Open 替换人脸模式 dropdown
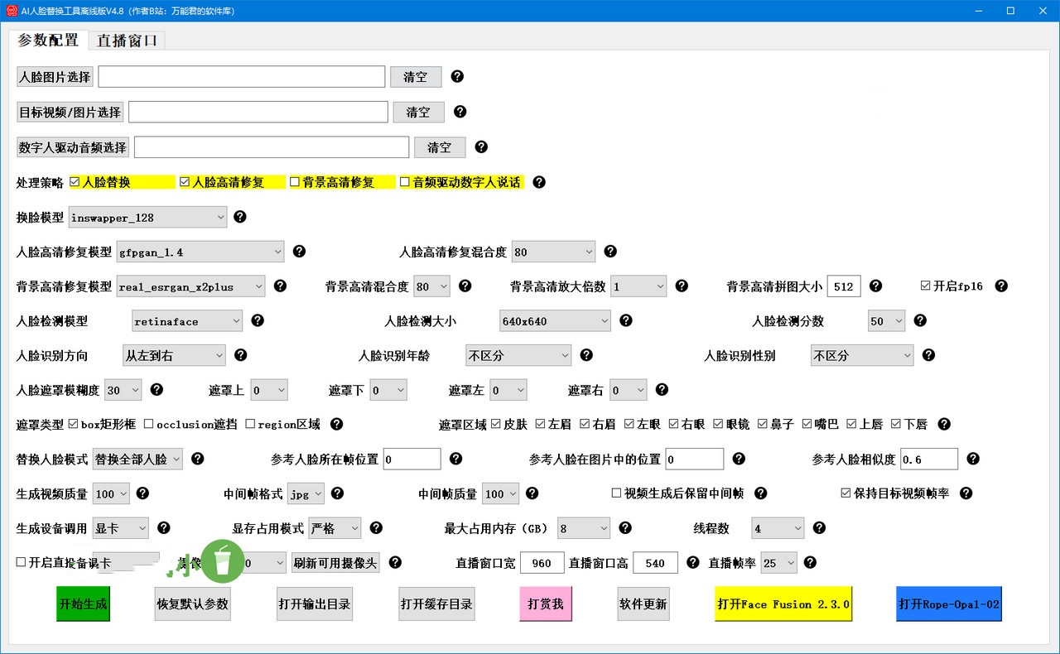 pyautogui.click(x=137, y=459)
